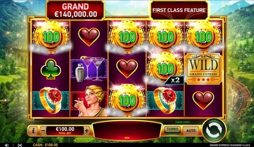Screen dimensions: 254x147
Task: Click the cash balance text
Action: click(x=45, y=145)
